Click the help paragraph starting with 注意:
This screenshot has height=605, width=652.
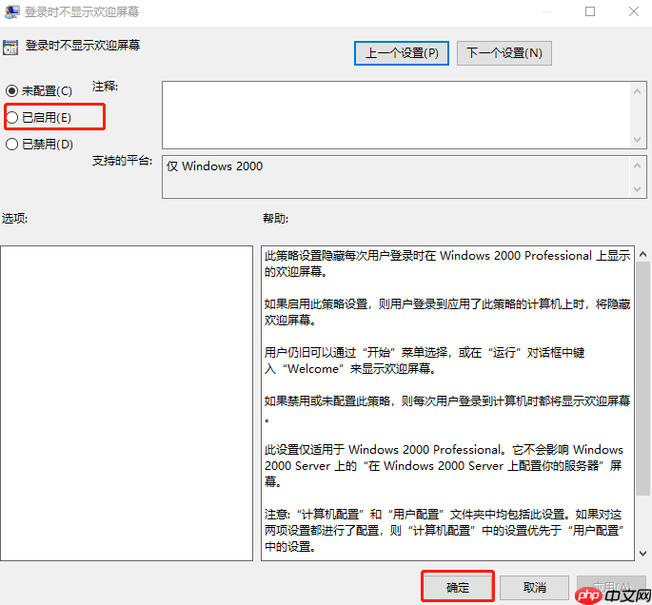coord(445,531)
